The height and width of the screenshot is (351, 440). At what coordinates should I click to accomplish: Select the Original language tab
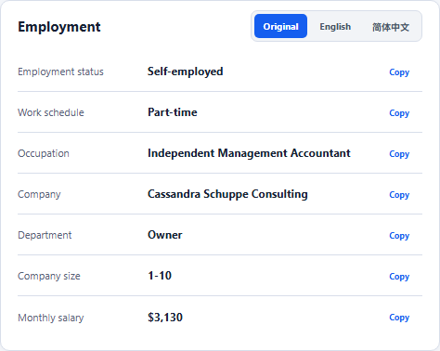tap(280, 26)
